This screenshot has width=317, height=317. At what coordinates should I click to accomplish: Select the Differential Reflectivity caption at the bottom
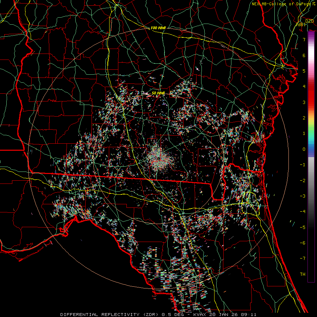point(158,315)
